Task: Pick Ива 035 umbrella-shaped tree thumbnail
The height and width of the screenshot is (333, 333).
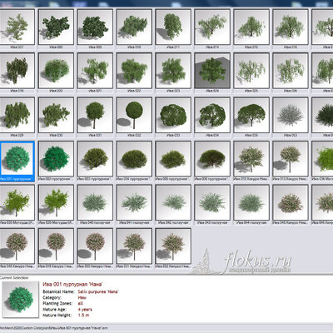Action: pyautogui.click(x=251, y=115)
